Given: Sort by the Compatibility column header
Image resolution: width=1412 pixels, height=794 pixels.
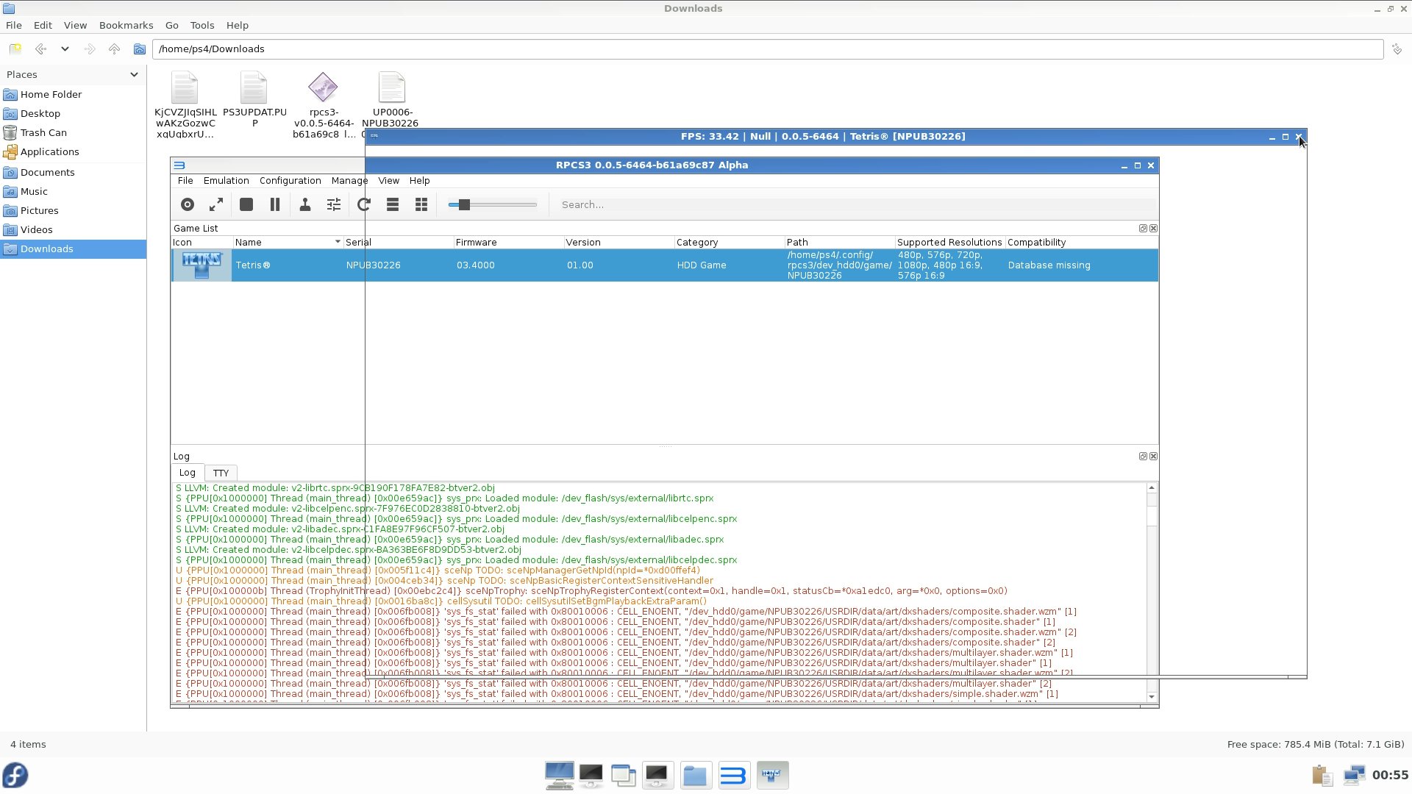Looking at the screenshot, I should [x=1081, y=243].
